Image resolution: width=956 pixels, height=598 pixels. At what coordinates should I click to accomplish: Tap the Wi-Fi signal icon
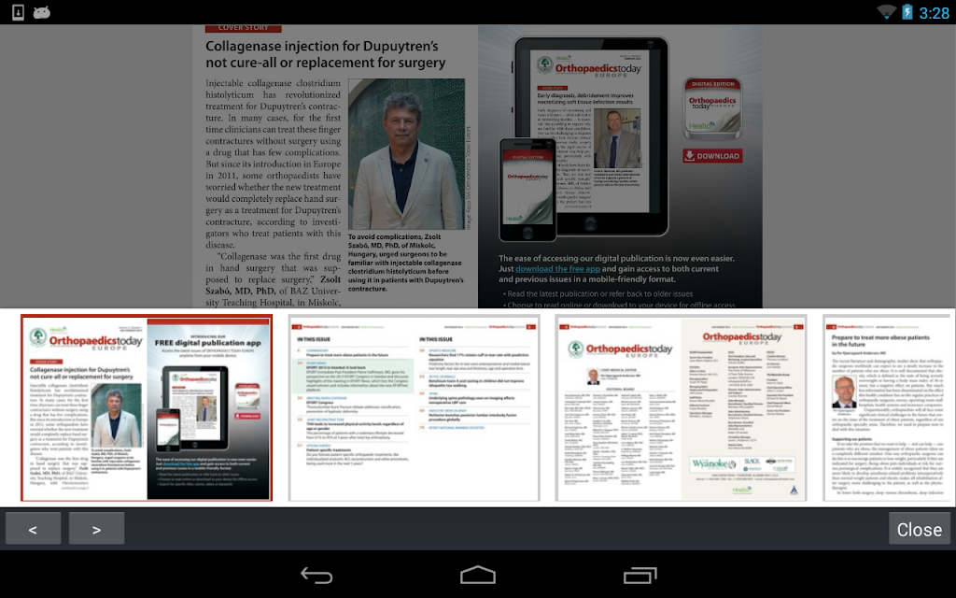886,11
